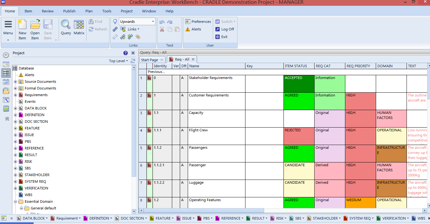Open the Gantt chart sidebar icon
This screenshot has height=224, width=430.
(x=6, y=100)
